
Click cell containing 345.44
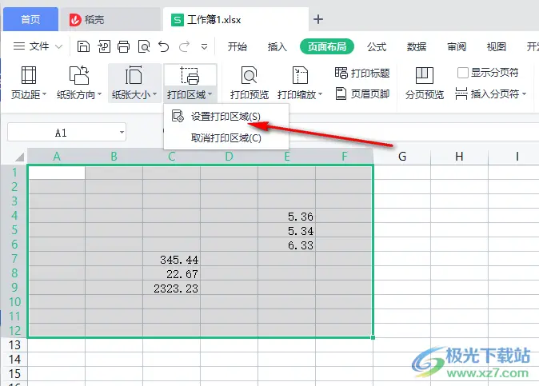(171, 259)
